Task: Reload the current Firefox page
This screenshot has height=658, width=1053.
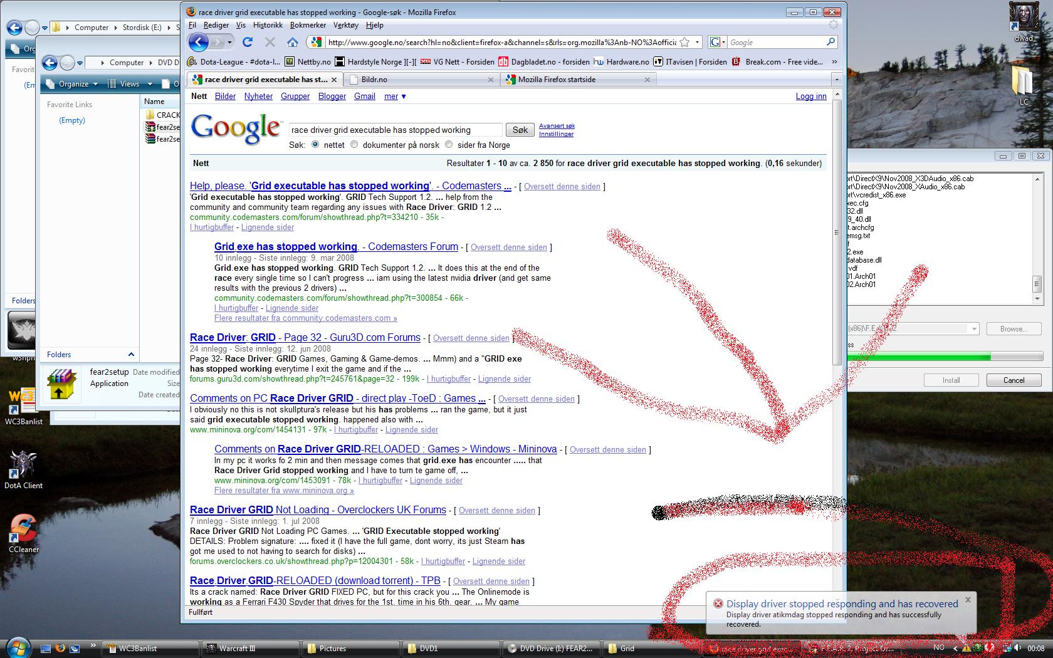Action: tap(248, 42)
